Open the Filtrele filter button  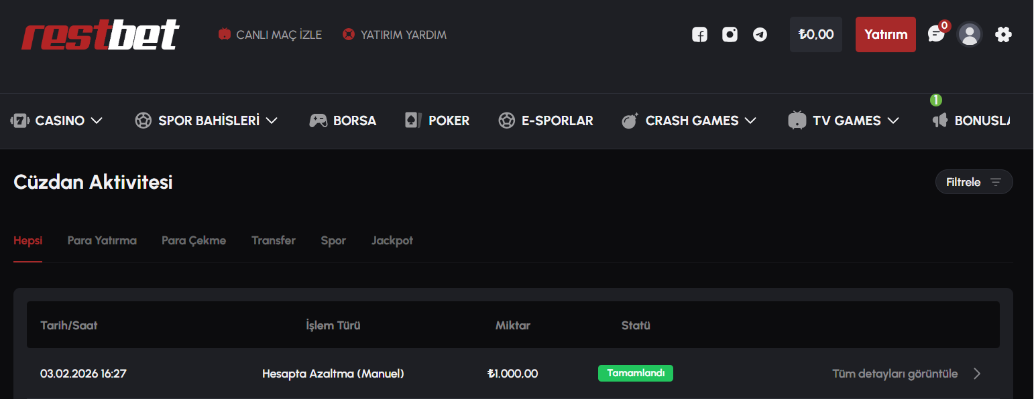coord(974,182)
